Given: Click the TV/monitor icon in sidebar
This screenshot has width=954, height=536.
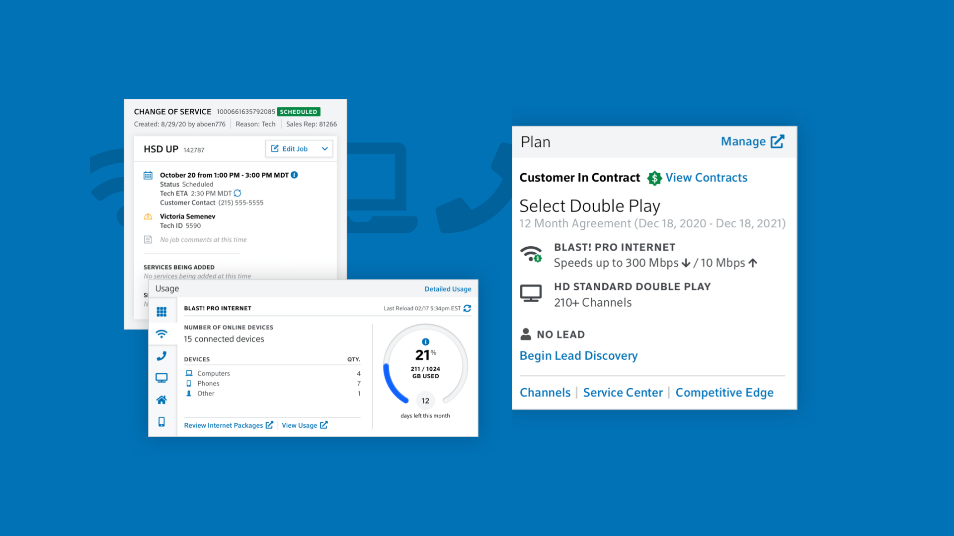Looking at the screenshot, I should 163,378.
